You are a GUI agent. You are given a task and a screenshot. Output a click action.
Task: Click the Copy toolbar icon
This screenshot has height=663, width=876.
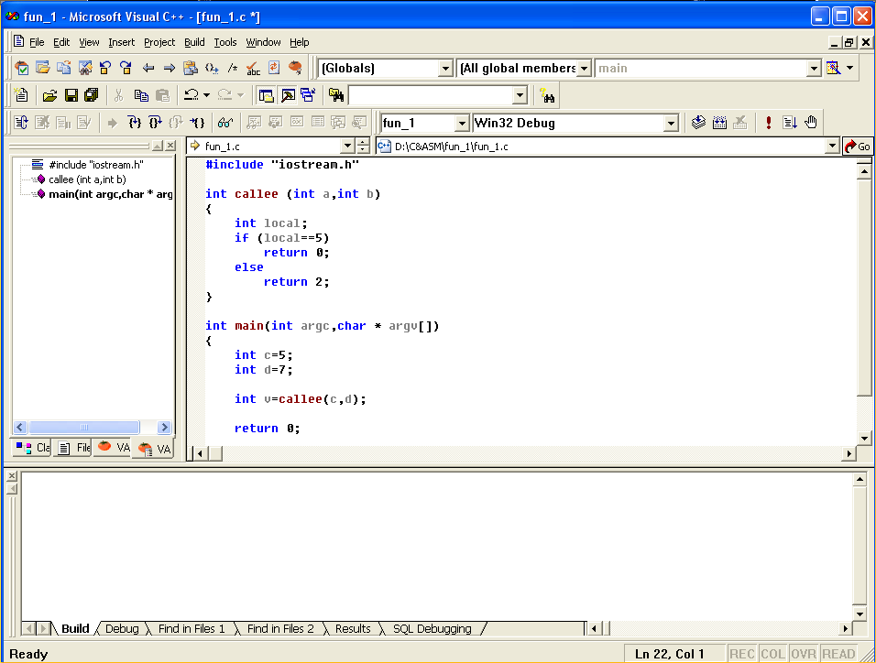pyautogui.click(x=141, y=95)
